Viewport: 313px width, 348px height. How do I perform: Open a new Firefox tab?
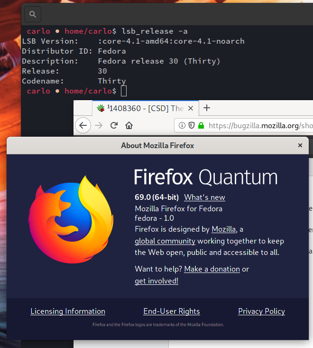click(x=207, y=108)
